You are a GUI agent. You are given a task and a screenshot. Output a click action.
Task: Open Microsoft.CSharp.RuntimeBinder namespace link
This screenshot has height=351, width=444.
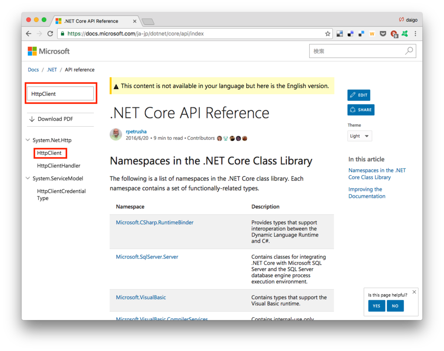[x=155, y=223]
